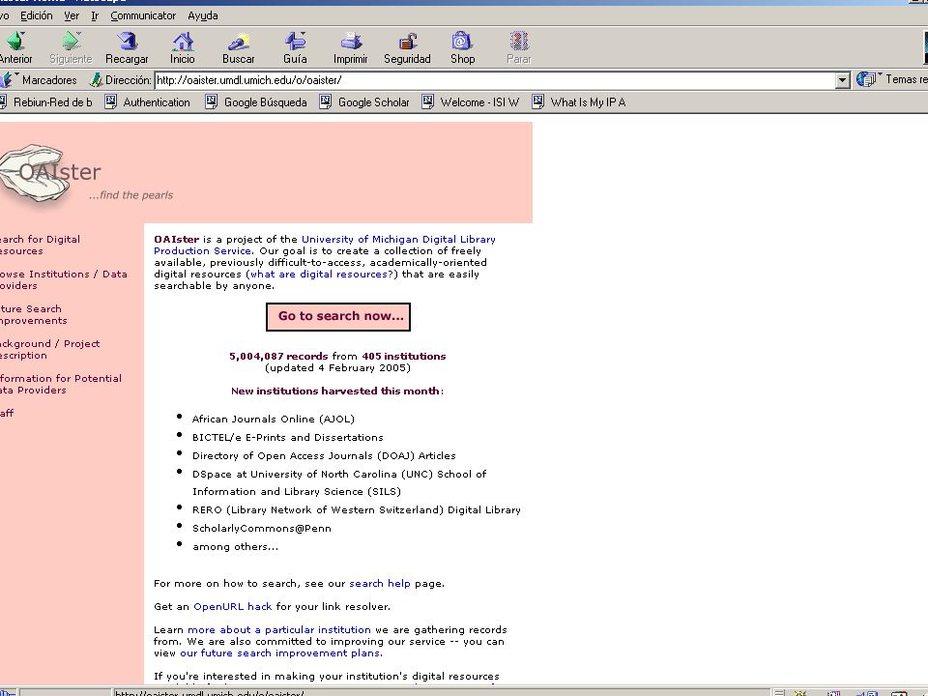Open the search help page link
The height and width of the screenshot is (696, 928).
[379, 584]
